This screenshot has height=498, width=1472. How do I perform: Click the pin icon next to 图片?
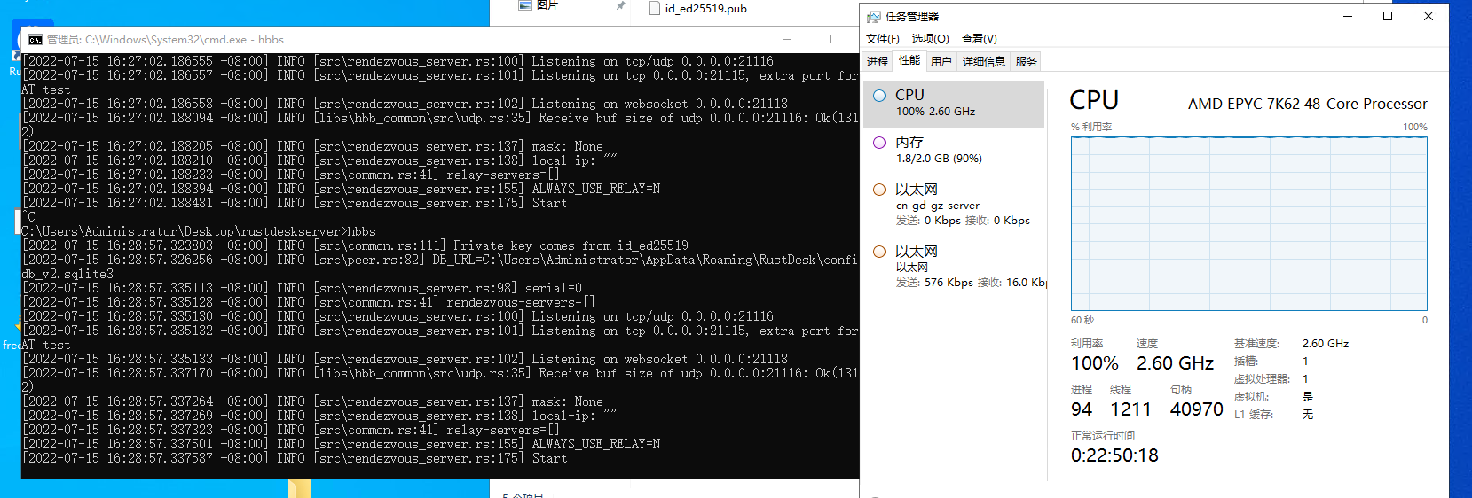click(x=621, y=5)
